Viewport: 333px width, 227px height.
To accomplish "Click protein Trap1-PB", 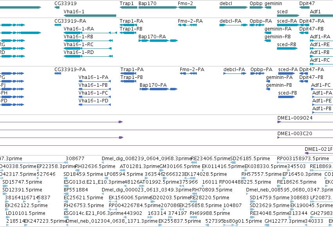I will [128, 81].
